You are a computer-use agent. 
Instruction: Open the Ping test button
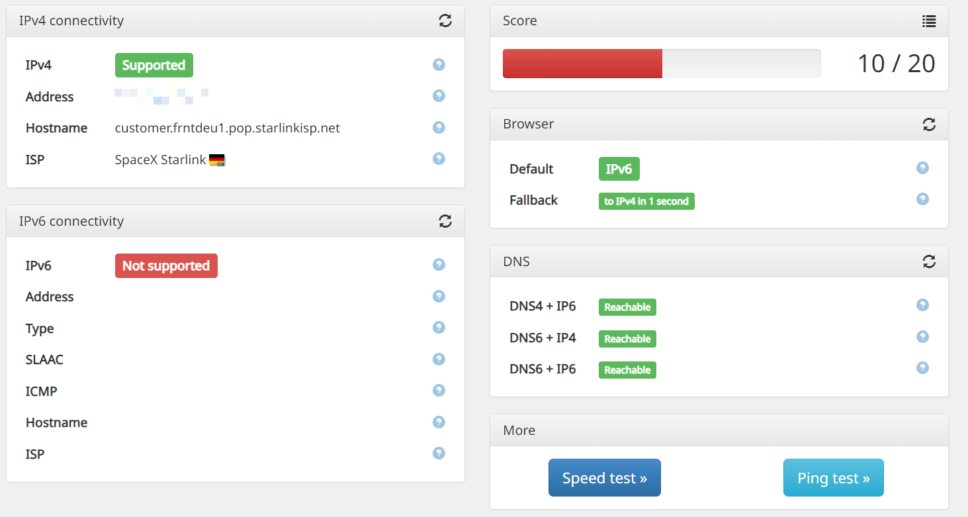[x=834, y=477]
